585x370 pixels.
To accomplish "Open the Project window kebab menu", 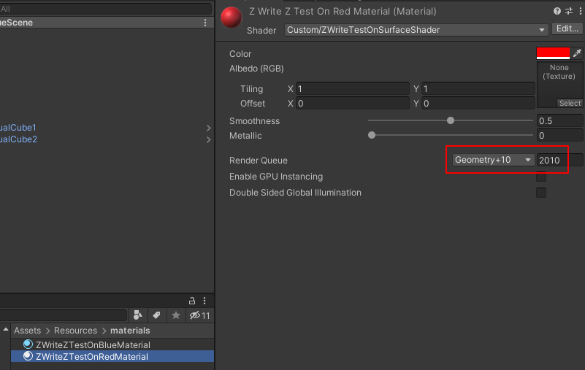I will tap(204, 301).
